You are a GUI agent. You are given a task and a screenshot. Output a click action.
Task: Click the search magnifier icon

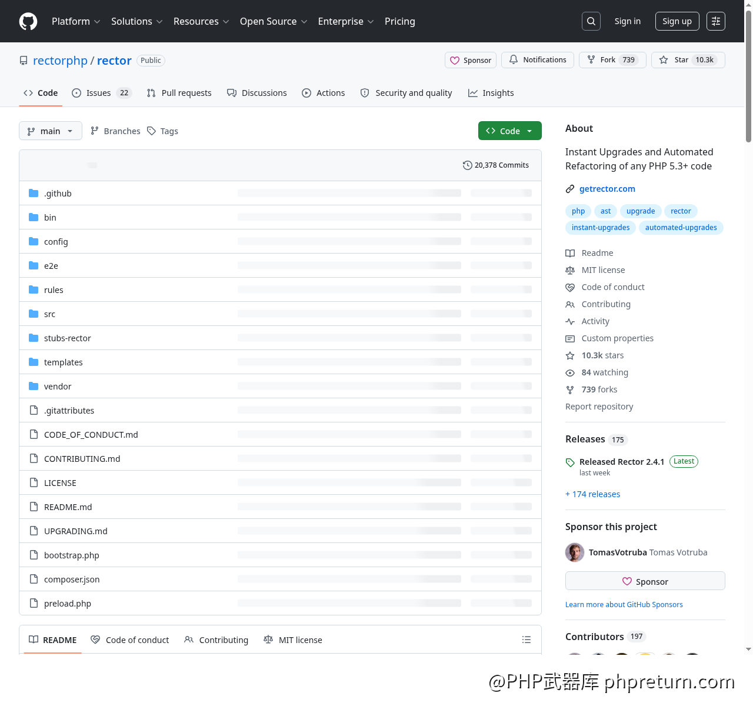coord(591,21)
